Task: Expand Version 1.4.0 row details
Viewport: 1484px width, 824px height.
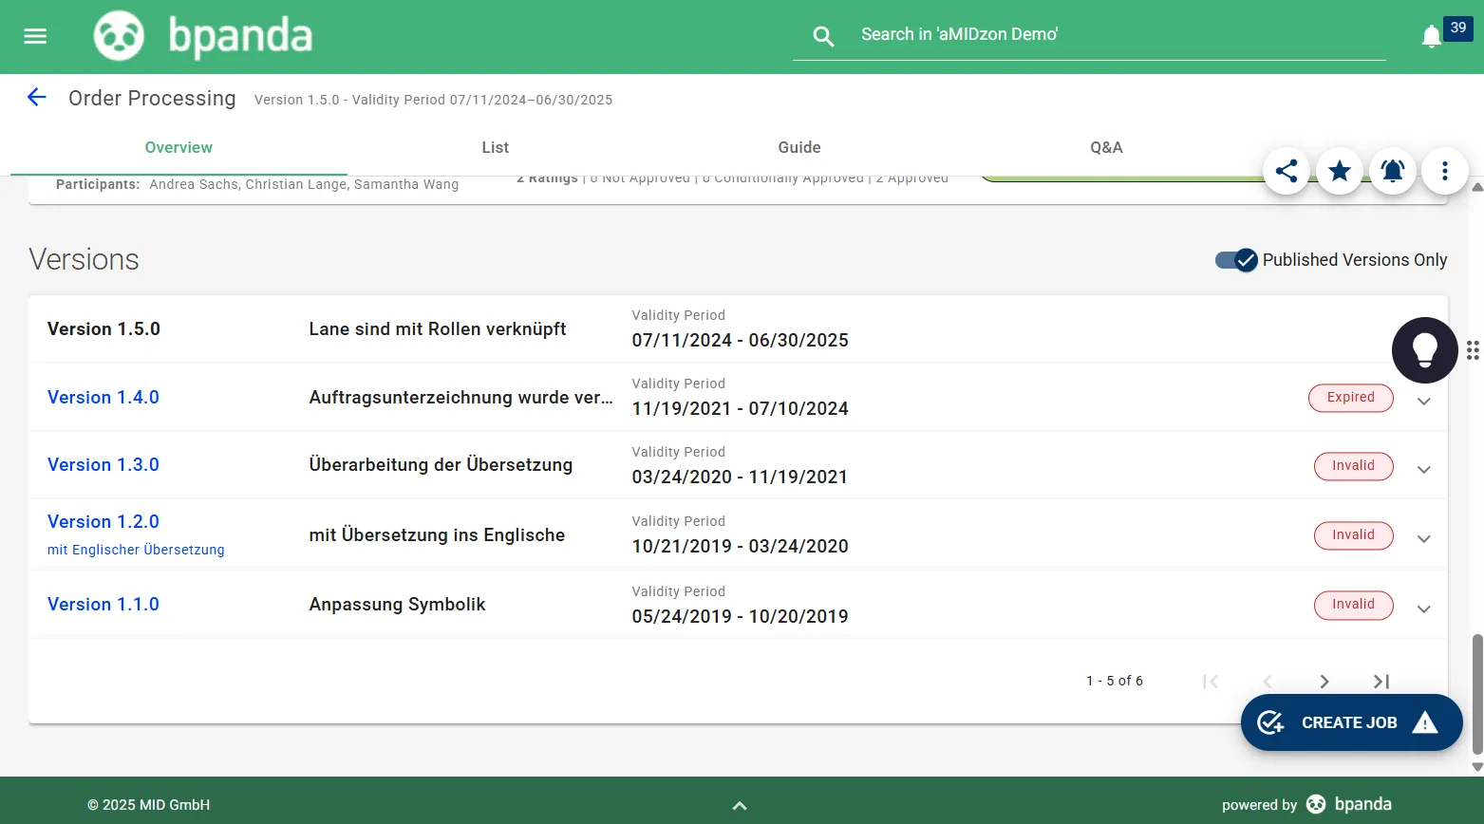Action: pos(1424,402)
